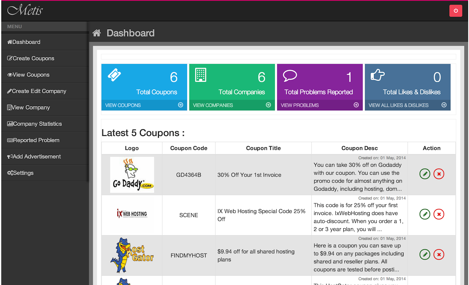Open Create Edit Company menu item
This screenshot has height=285, width=469.
[45, 91]
